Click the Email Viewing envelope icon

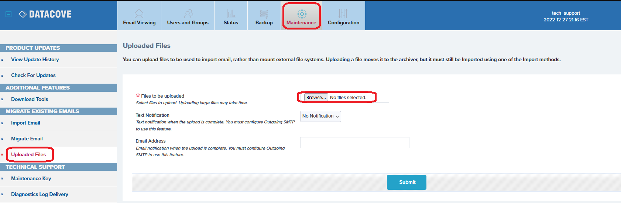click(139, 14)
